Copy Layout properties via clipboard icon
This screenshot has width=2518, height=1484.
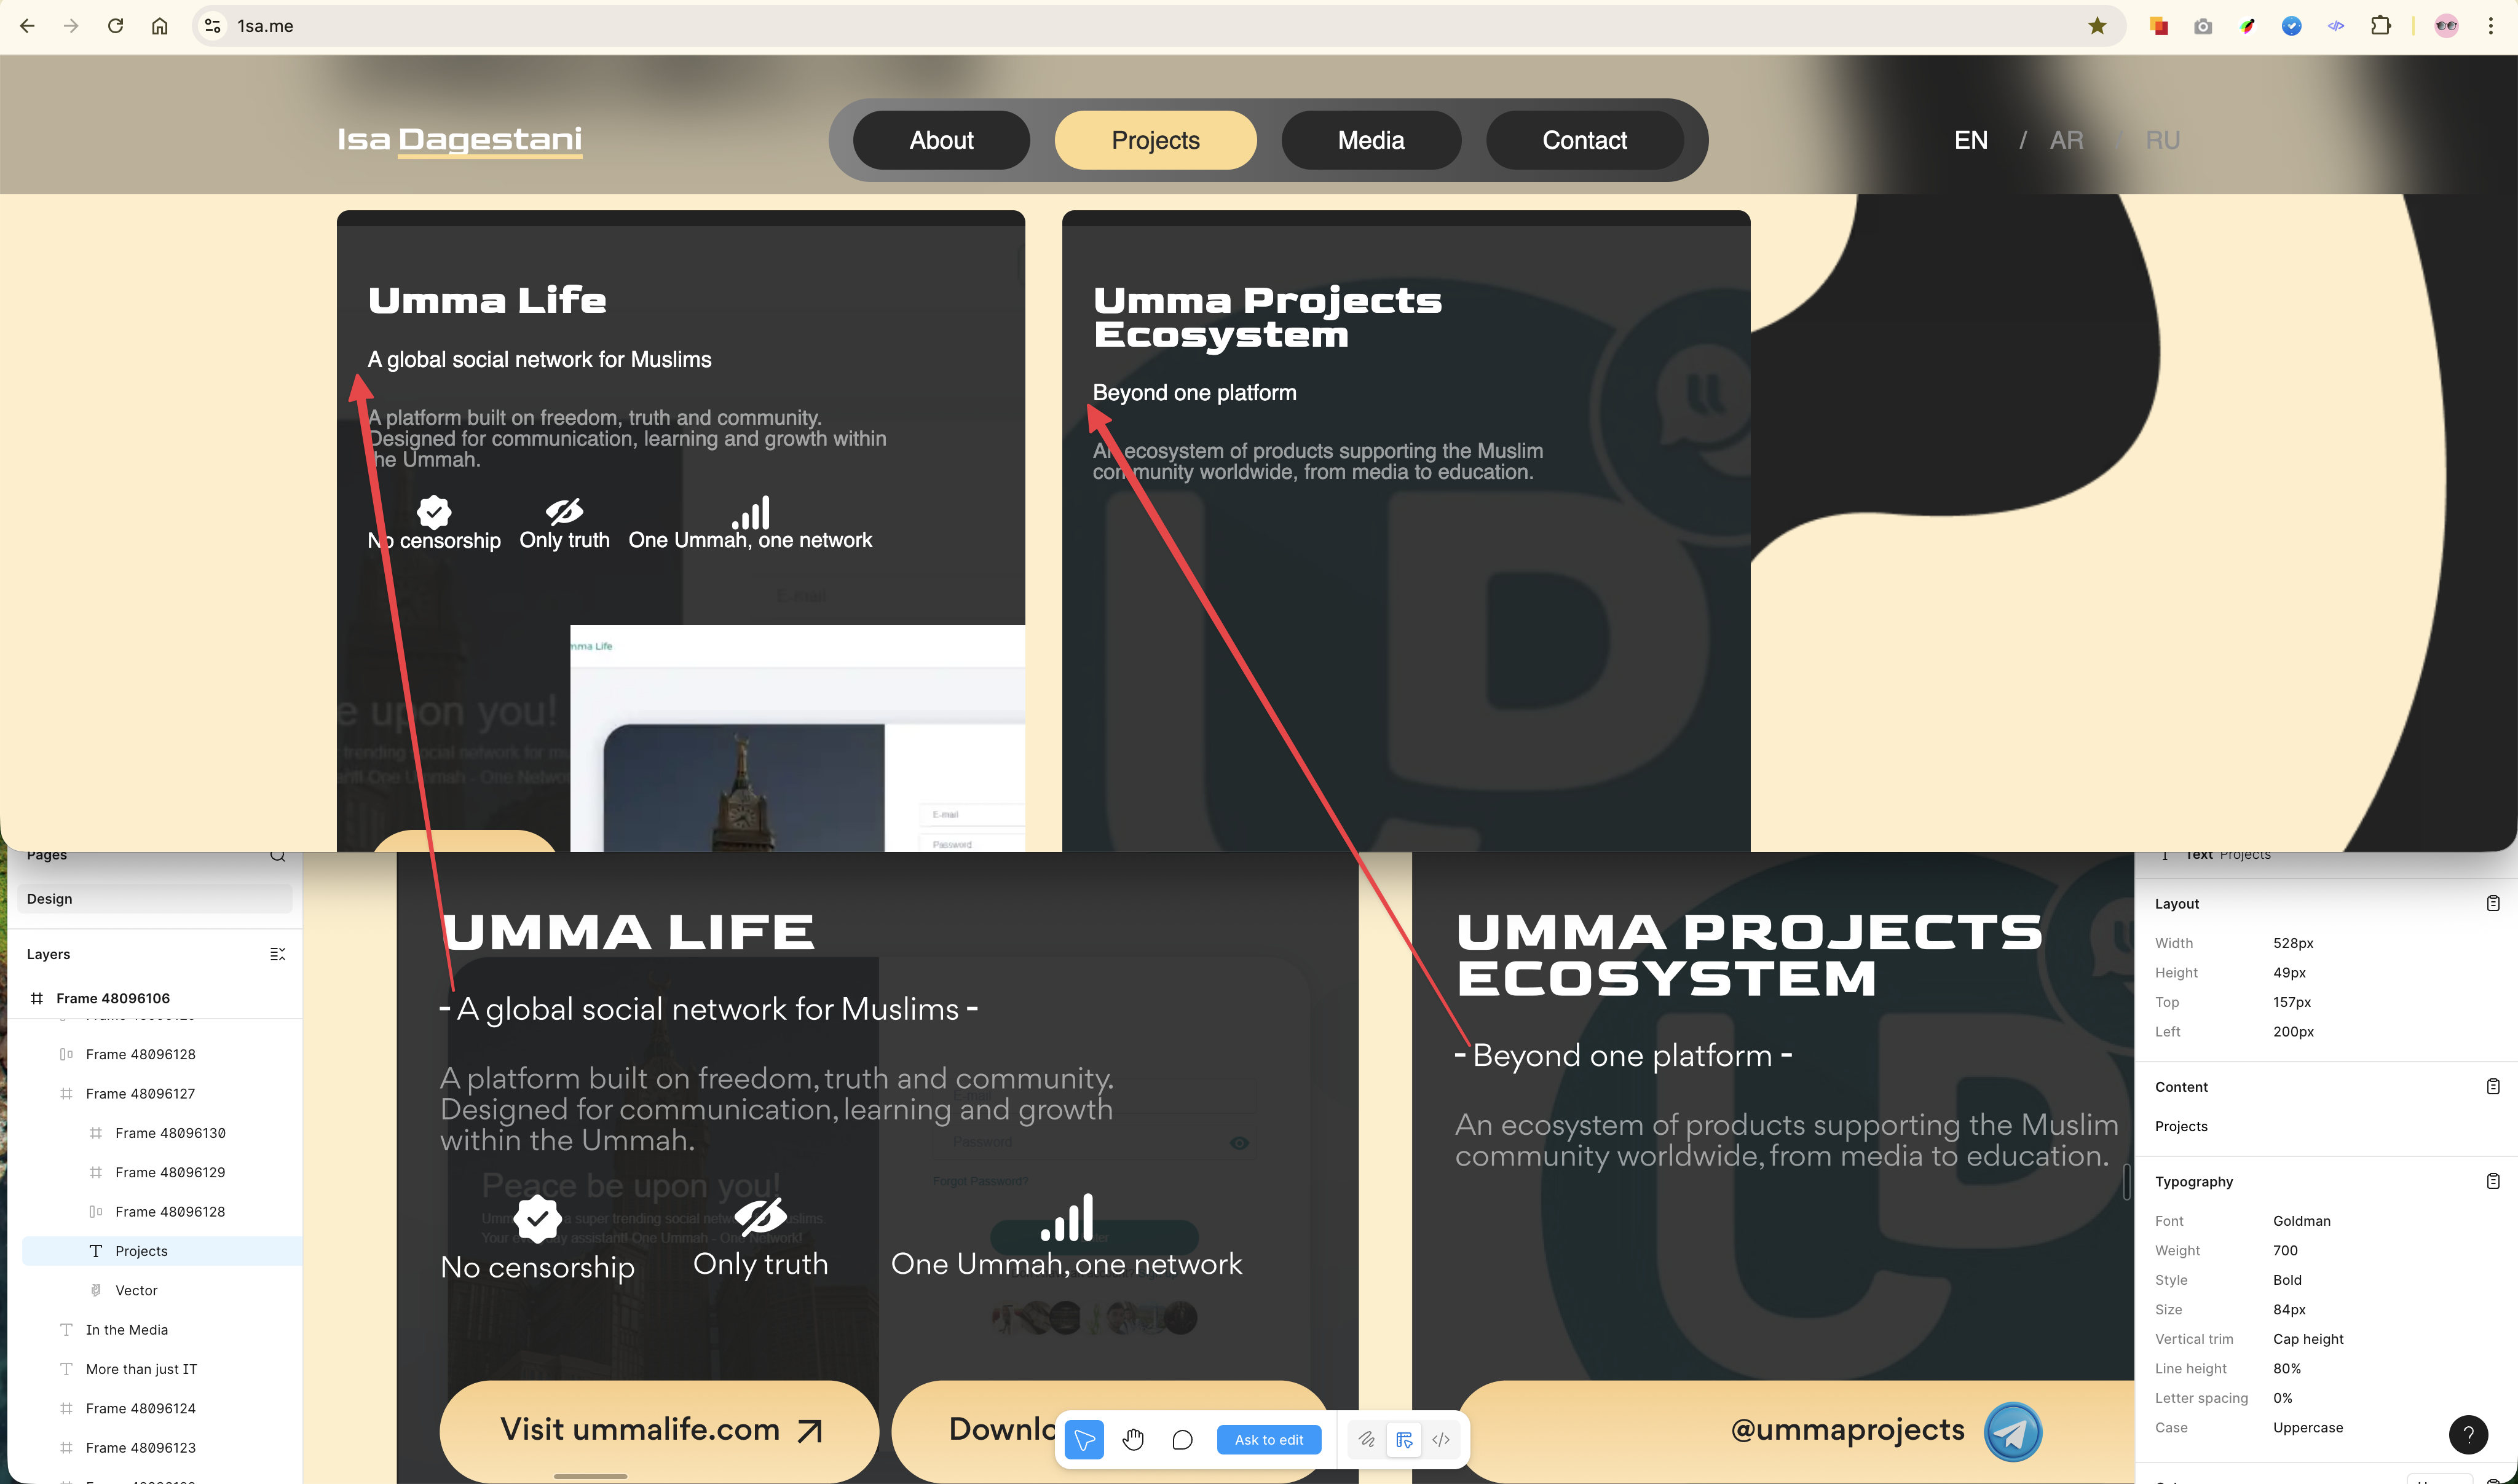(x=2493, y=903)
